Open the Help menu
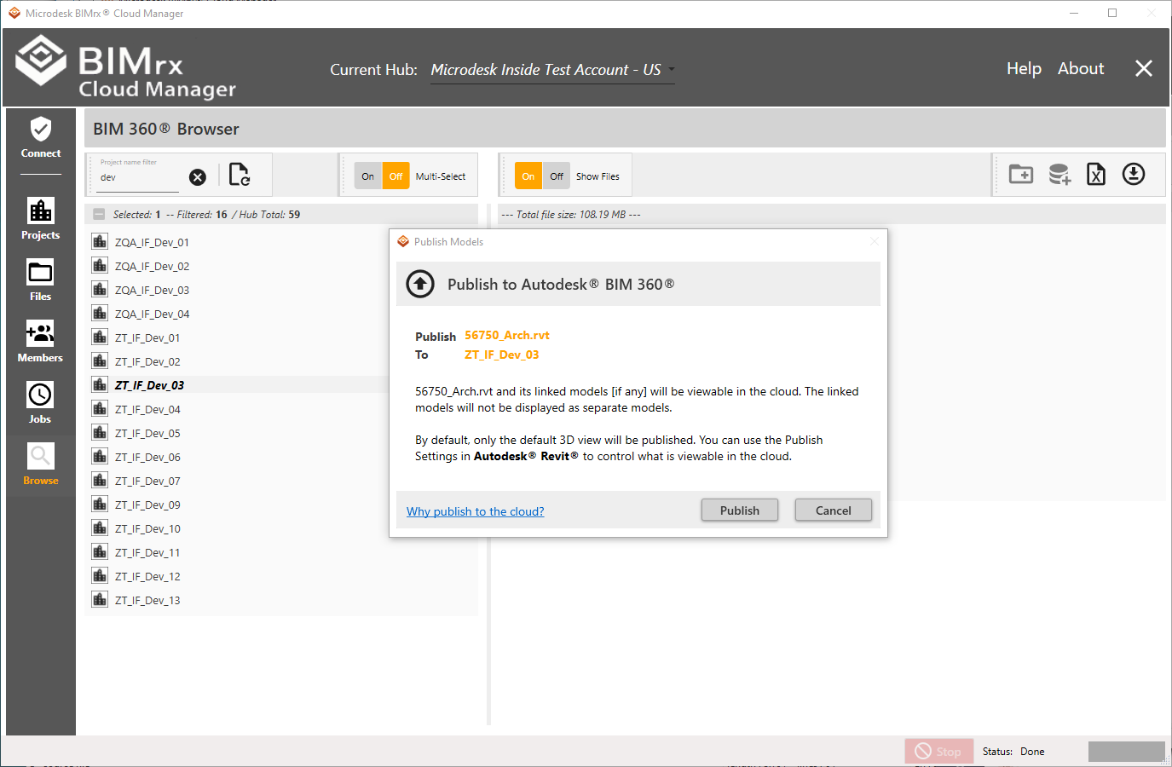Image resolution: width=1172 pixels, height=767 pixels. [1024, 68]
